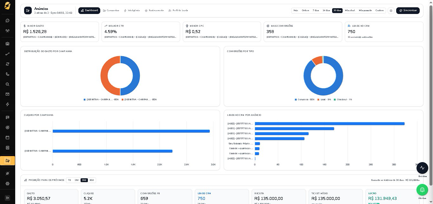Open the contact card icon in sidebar

7,148
